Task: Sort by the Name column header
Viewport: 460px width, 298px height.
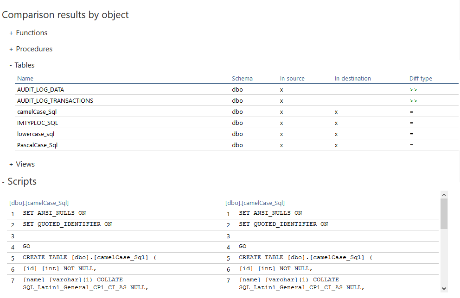Action: [x=25, y=79]
